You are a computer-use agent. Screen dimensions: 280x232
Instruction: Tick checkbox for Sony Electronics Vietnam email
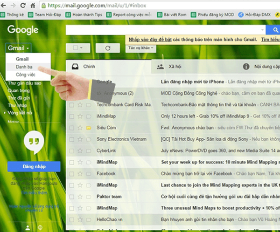pyautogui.click(x=72, y=139)
